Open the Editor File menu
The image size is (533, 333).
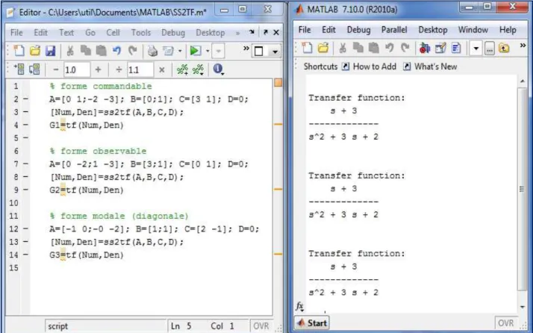click(x=16, y=33)
